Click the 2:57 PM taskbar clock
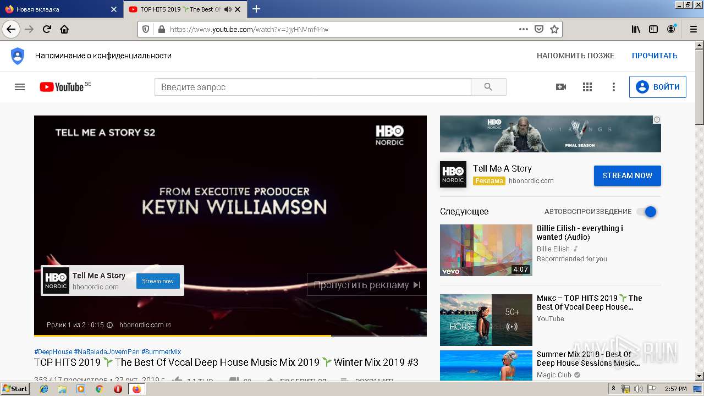This screenshot has width=704, height=396. [x=676, y=389]
